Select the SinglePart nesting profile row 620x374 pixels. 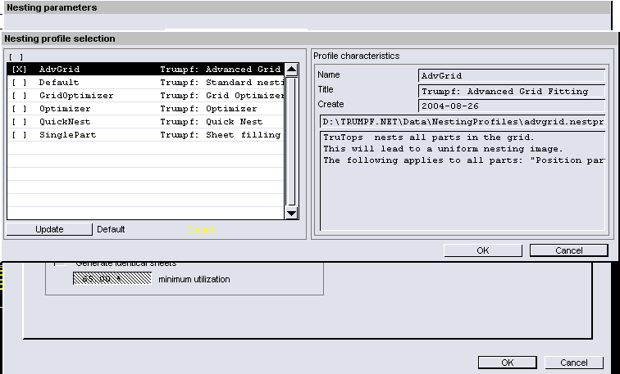145,134
